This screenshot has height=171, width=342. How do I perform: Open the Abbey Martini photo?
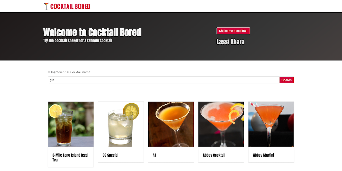point(271,125)
